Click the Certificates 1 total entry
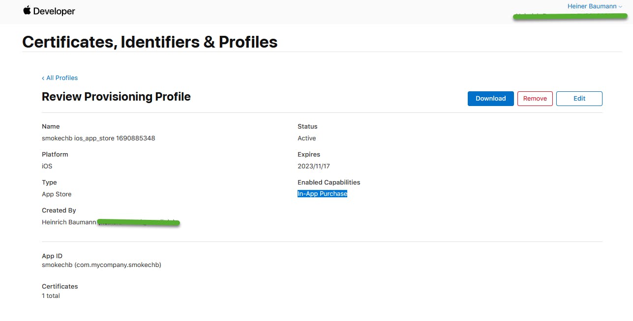The image size is (633, 321). tap(51, 296)
